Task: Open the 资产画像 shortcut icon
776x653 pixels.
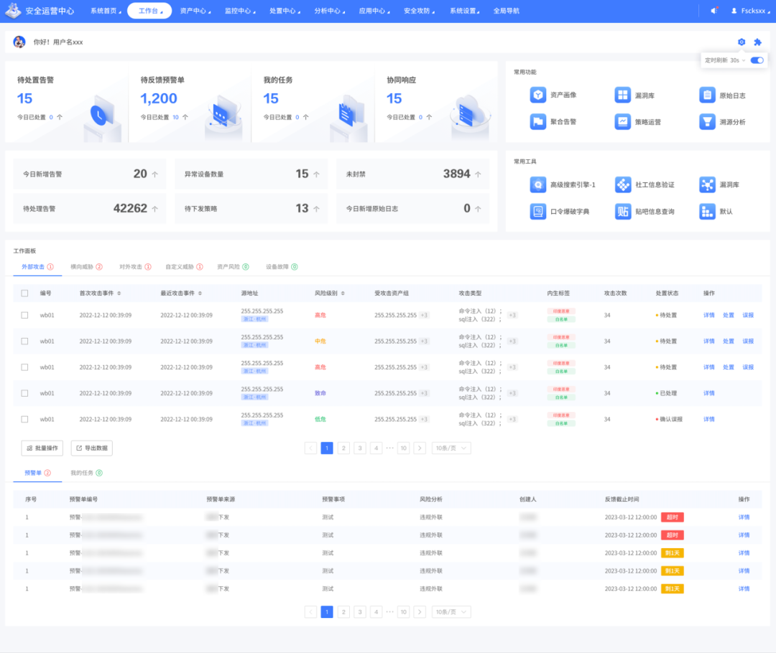Action: pyautogui.click(x=538, y=95)
